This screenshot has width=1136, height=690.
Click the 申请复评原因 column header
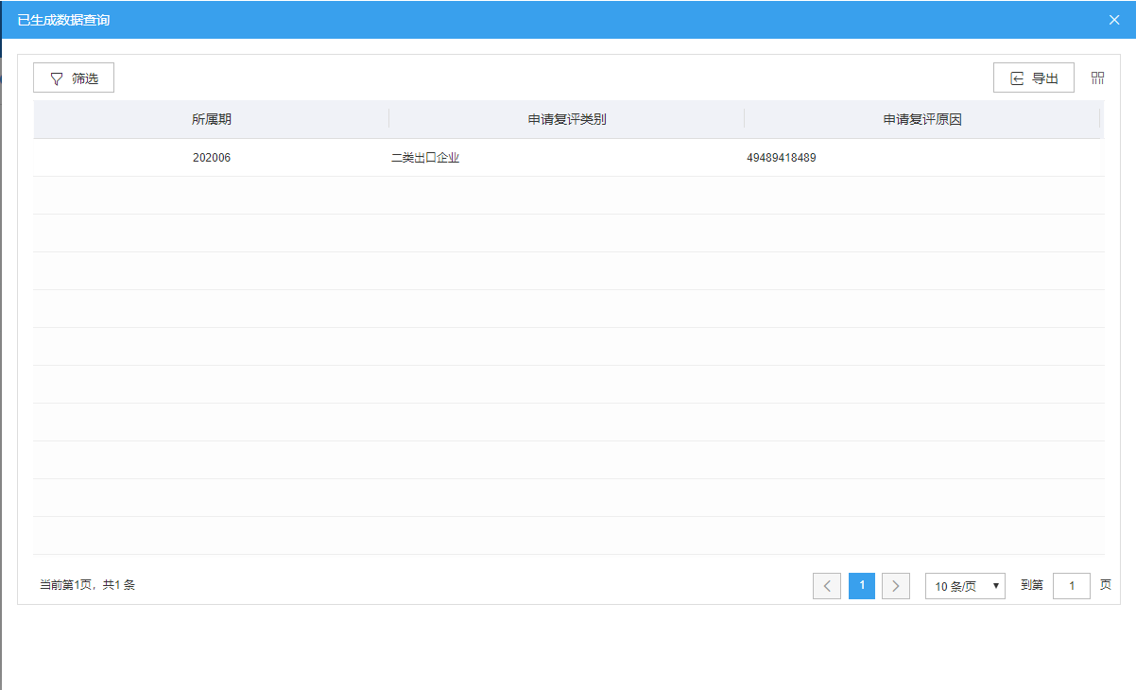(x=922, y=120)
